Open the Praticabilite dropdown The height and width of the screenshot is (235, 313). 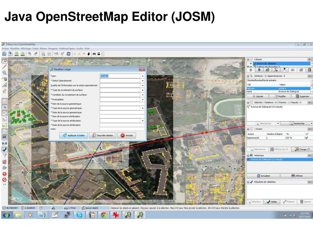pyautogui.click(x=142, y=99)
